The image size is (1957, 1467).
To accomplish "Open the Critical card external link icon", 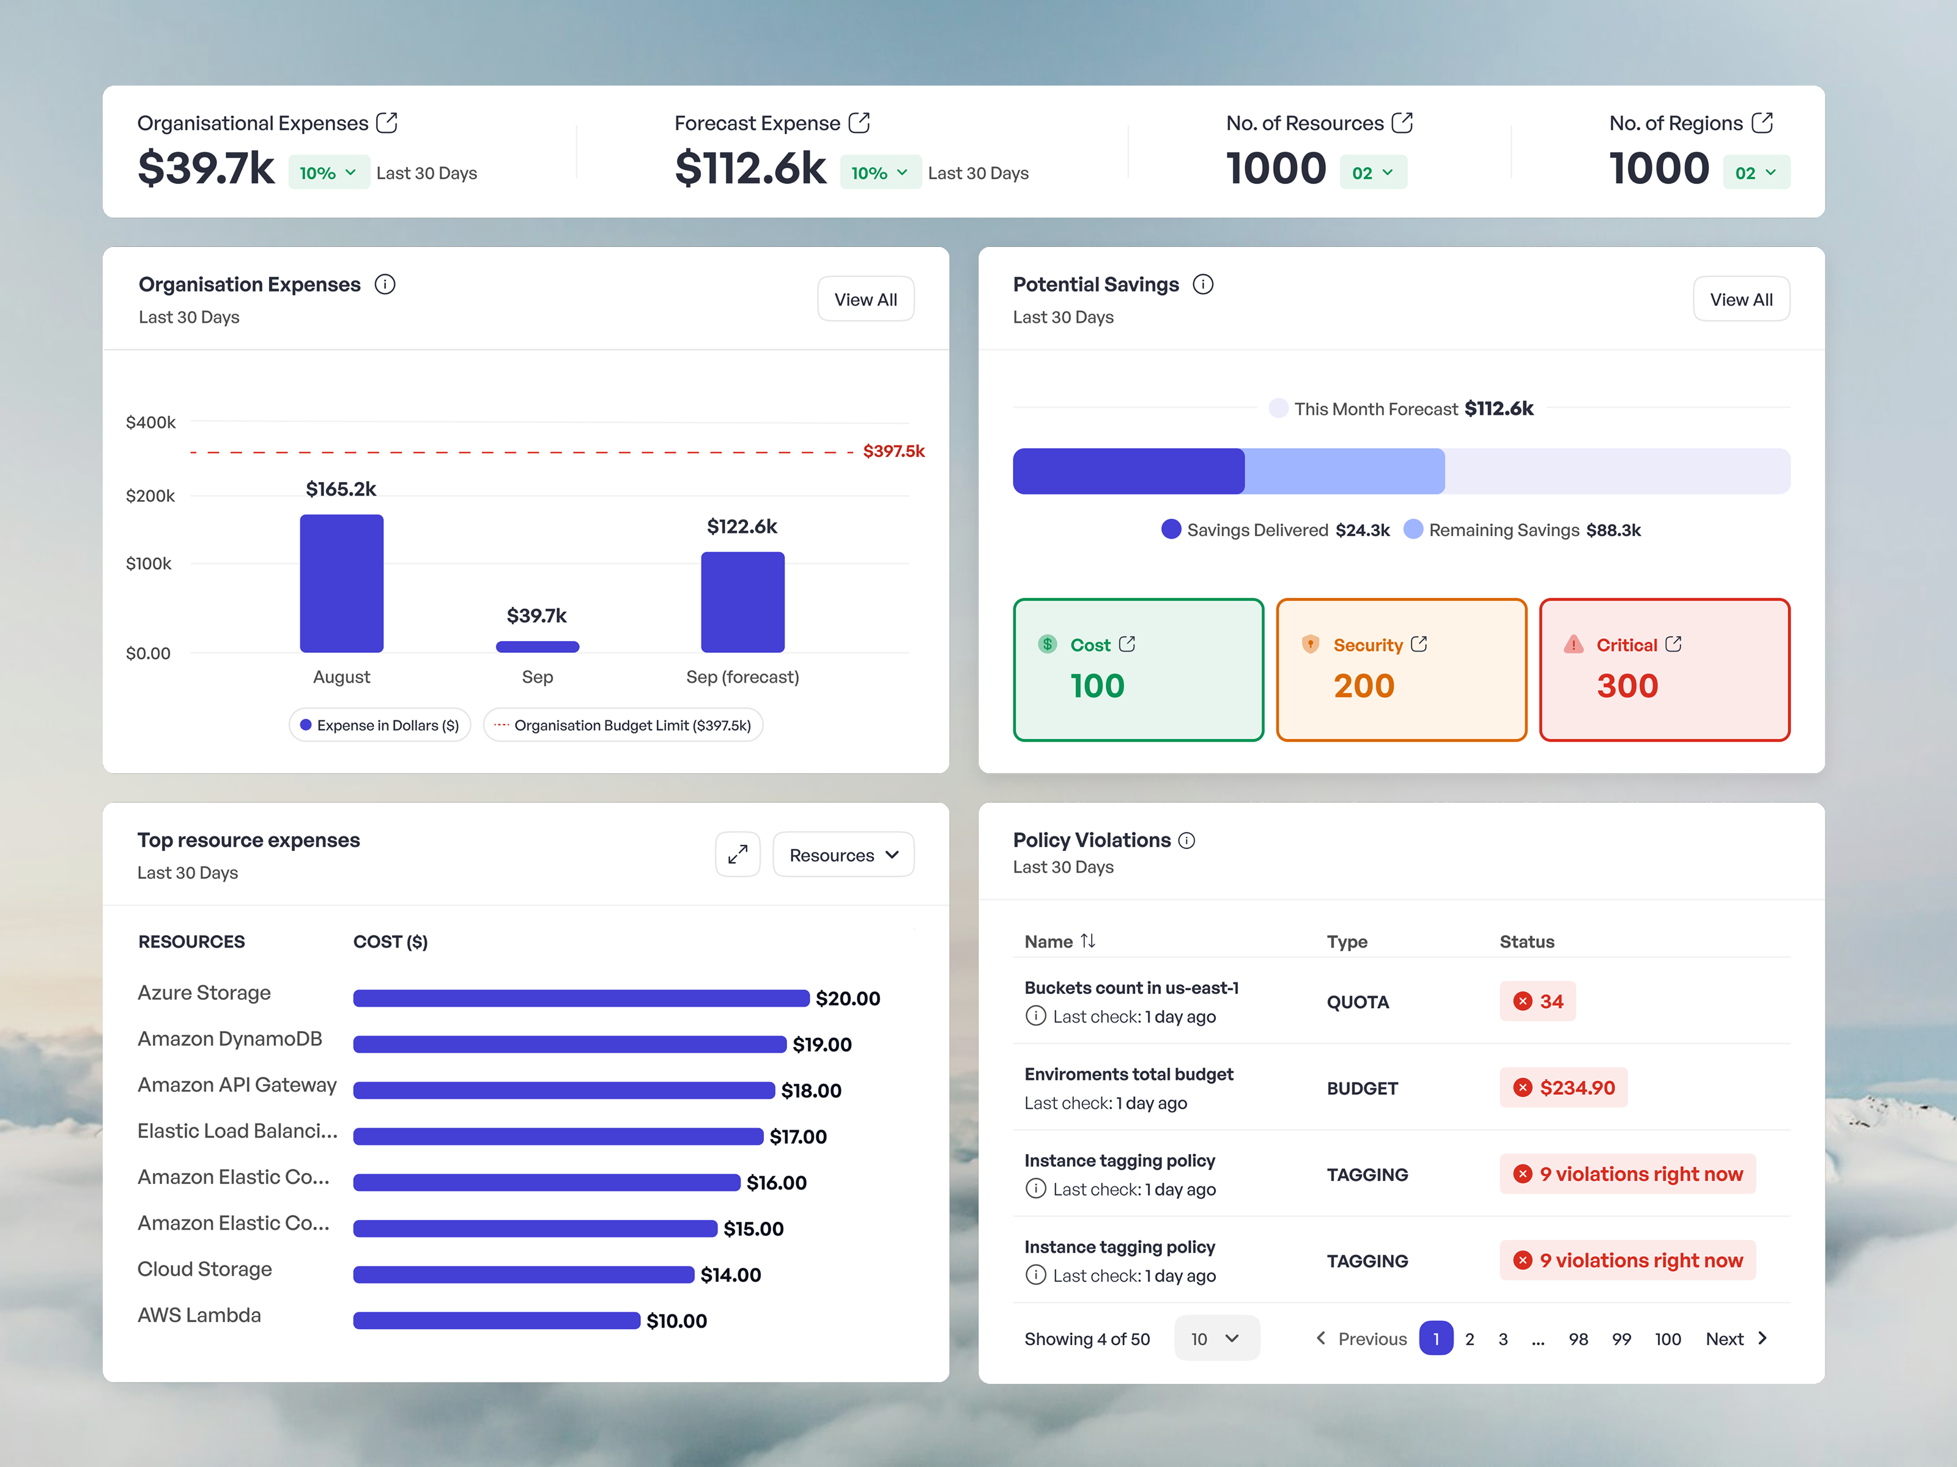I will pos(1674,644).
